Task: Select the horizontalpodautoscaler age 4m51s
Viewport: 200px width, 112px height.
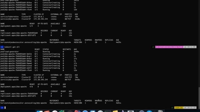Action: coord(118,103)
